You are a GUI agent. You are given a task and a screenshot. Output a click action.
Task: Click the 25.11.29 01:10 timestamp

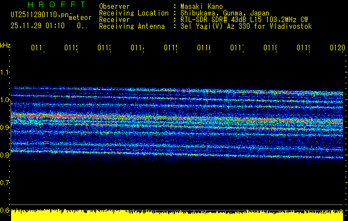[x=38, y=26]
